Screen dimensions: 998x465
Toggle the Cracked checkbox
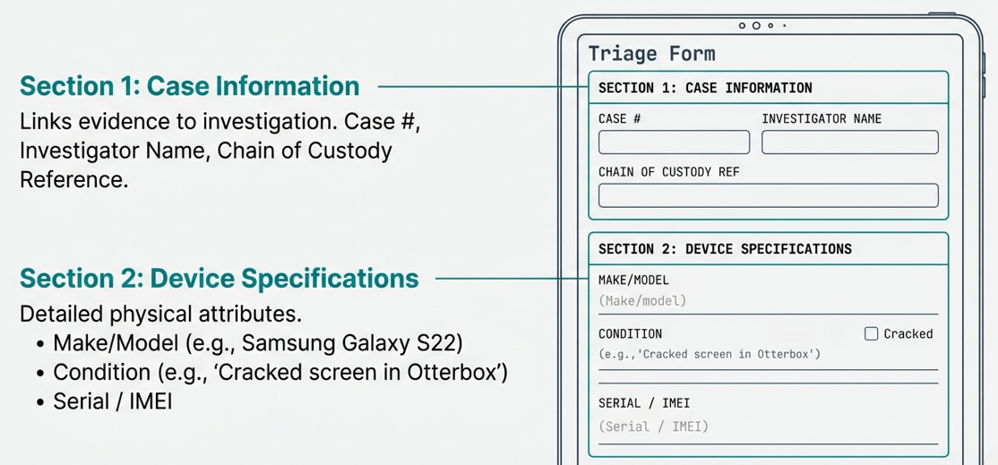coord(871,334)
